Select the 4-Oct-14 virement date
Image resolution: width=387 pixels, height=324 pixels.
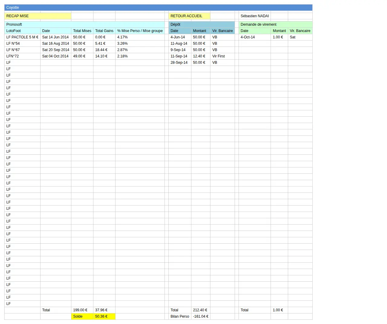tap(255, 37)
